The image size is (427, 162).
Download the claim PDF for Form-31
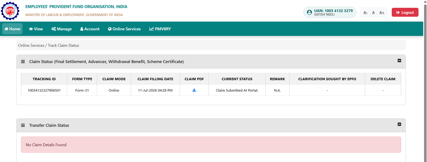(x=194, y=90)
